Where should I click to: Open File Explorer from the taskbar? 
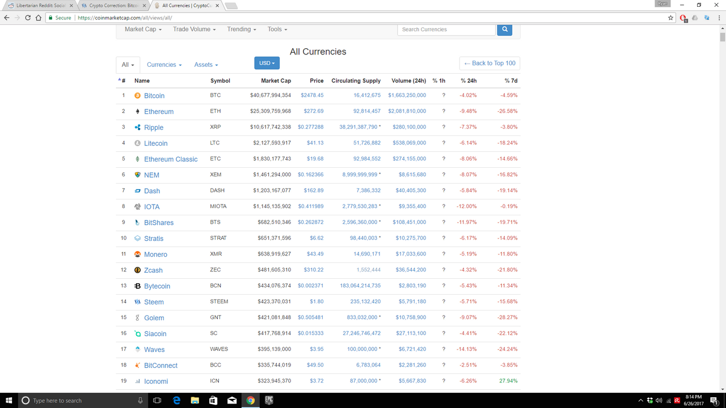click(195, 400)
